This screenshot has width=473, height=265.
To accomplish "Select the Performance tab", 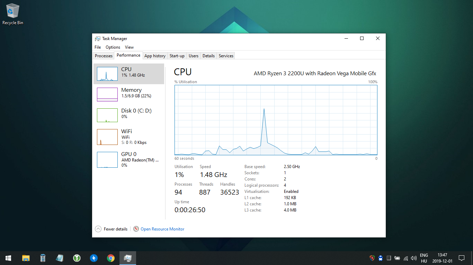I will 128,55.
